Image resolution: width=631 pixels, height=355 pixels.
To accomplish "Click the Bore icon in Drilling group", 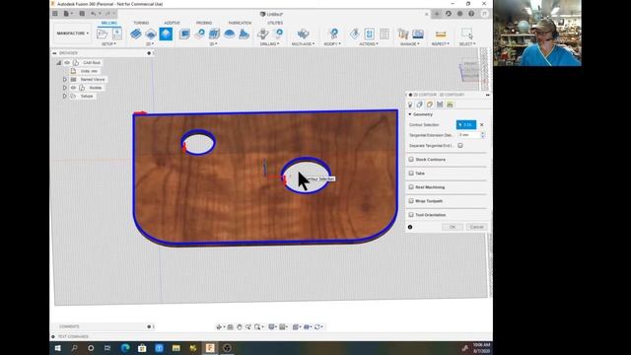I will coord(278,35).
